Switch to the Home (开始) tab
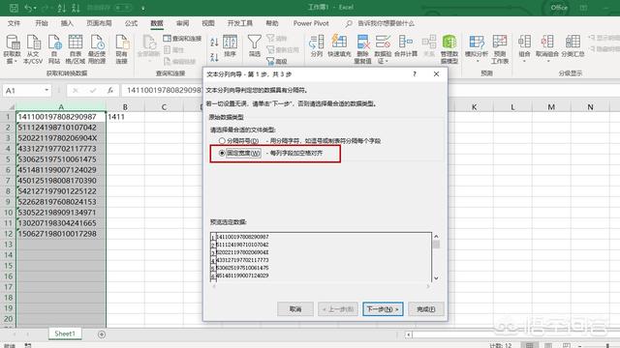 click(42, 23)
